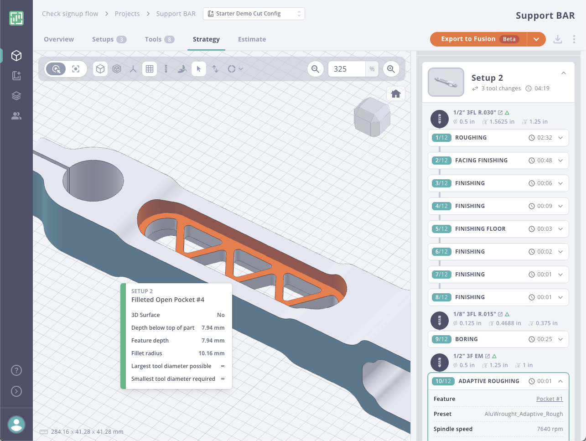Image resolution: width=586 pixels, height=441 pixels.
Task: Select the stock hexagon icon in the toolbar
Action: [117, 69]
